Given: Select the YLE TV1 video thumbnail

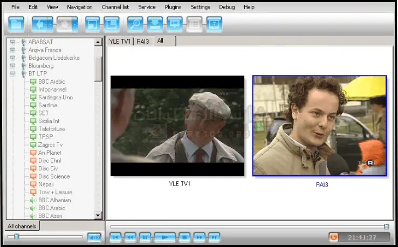Looking at the screenshot, I should [177, 126].
